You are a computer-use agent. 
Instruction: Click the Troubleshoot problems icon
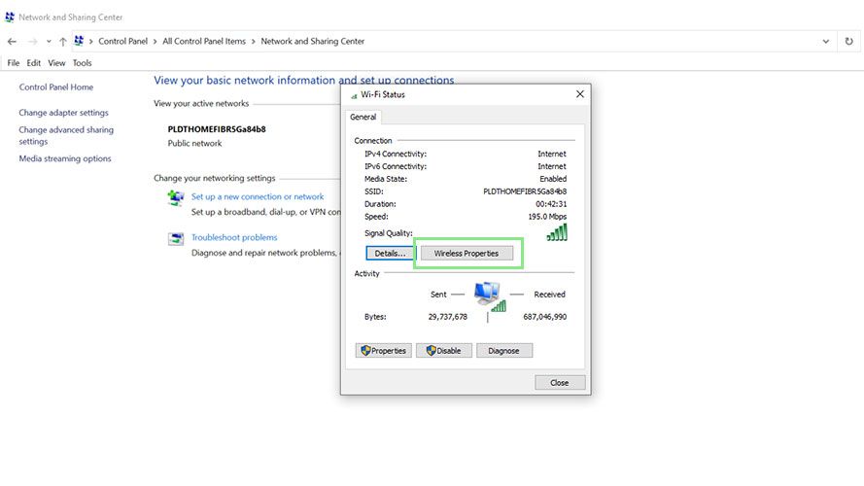(176, 238)
